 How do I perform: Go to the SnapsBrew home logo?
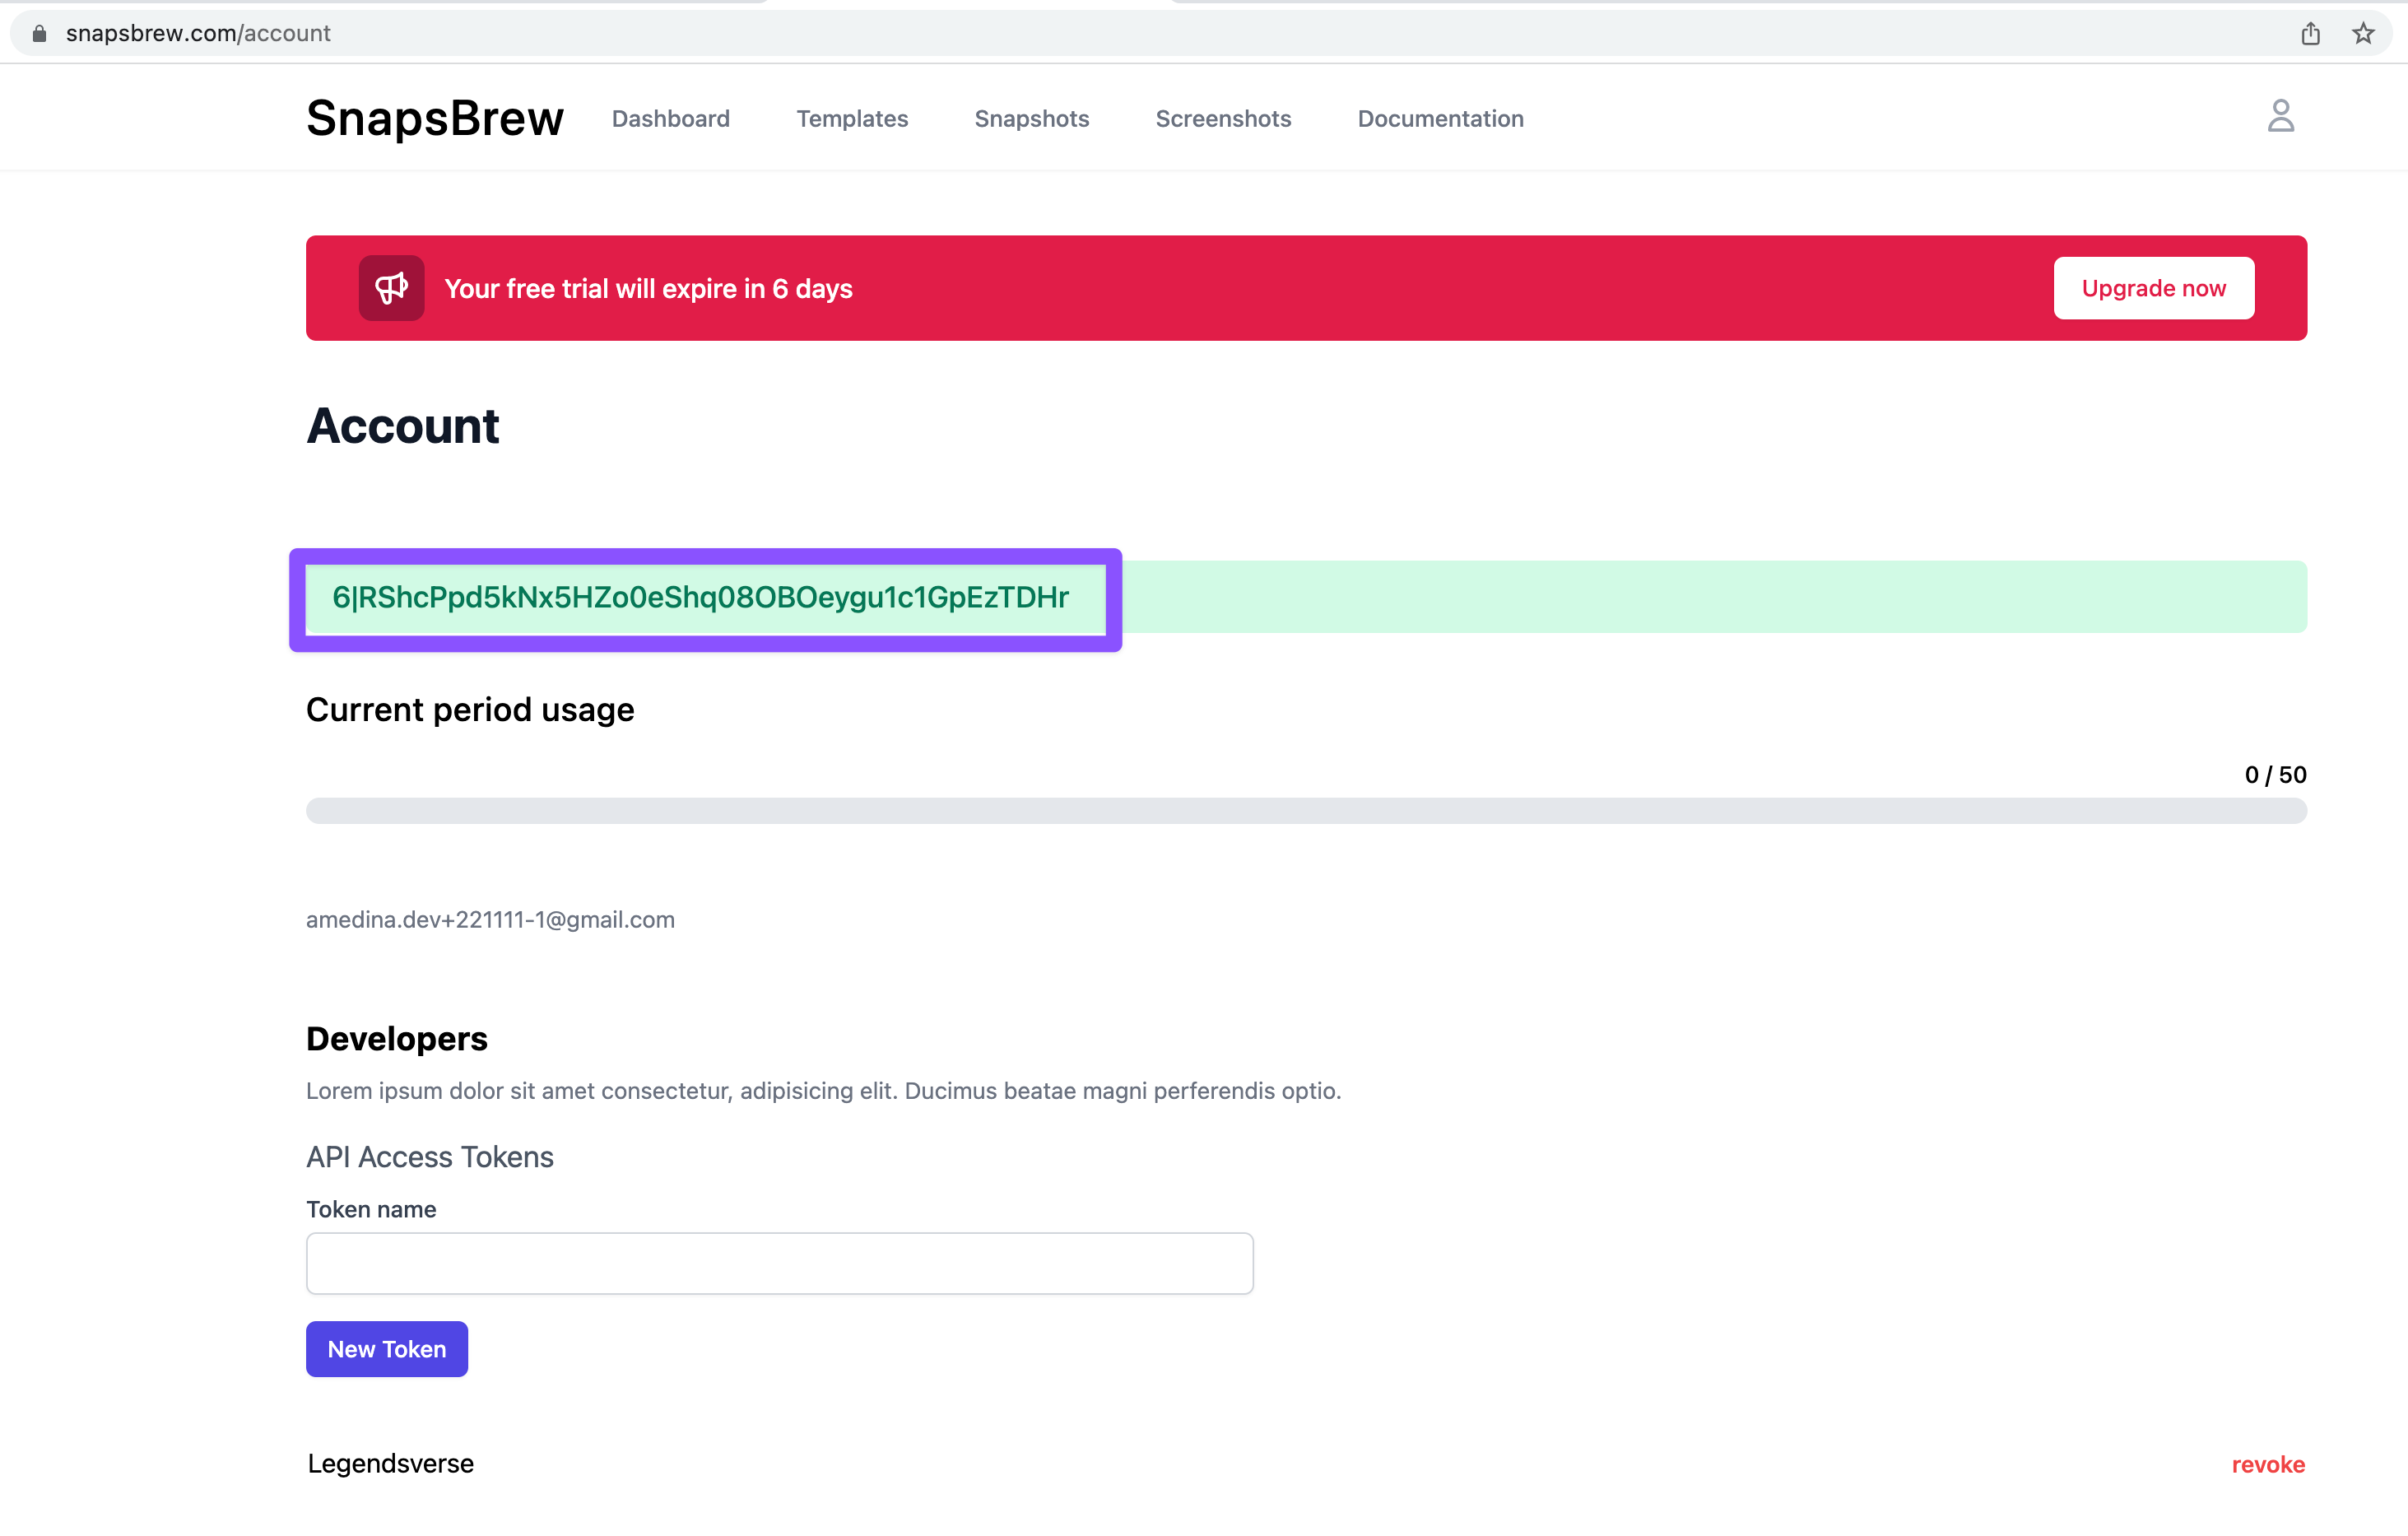click(435, 118)
